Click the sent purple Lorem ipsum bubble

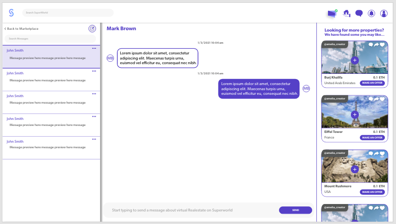[x=259, y=89]
